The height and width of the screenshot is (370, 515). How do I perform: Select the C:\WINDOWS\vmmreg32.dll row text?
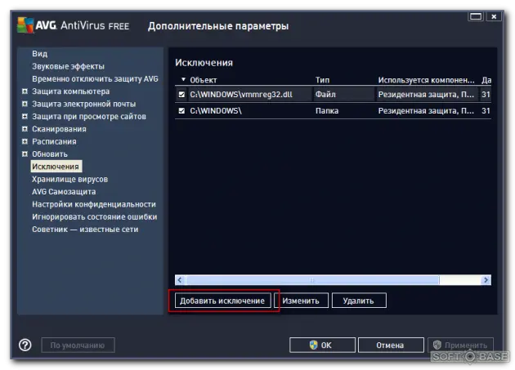click(x=241, y=95)
